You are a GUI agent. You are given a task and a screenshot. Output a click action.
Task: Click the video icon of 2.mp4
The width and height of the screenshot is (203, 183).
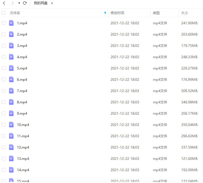(11, 34)
